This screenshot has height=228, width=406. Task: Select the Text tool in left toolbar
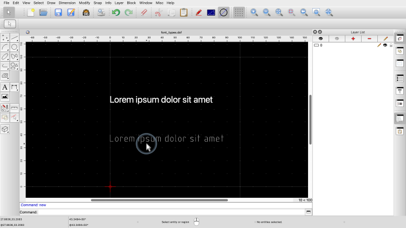pyautogui.click(x=5, y=87)
